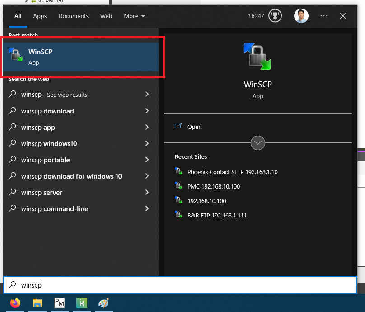Open the user profile picture

point(301,16)
